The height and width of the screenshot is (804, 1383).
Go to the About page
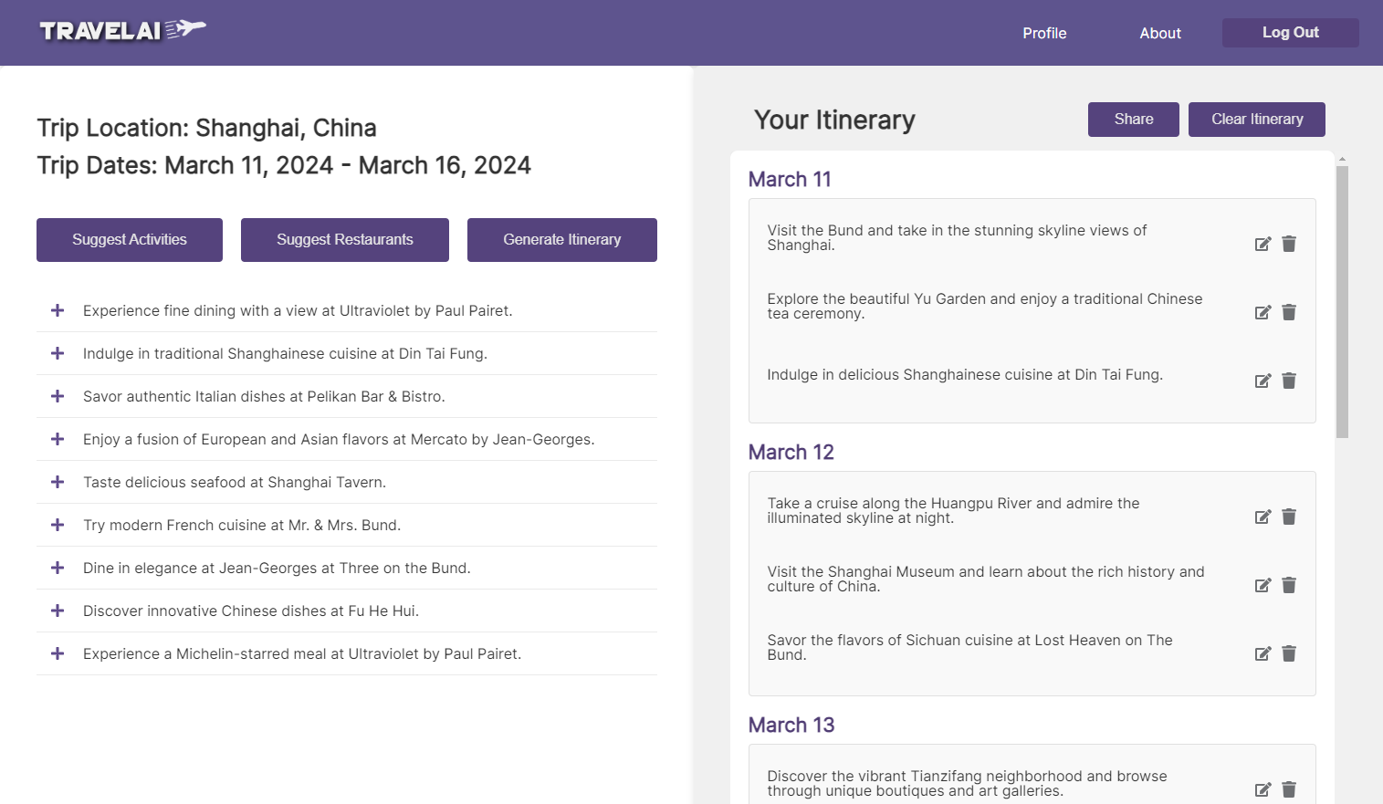1159,33
